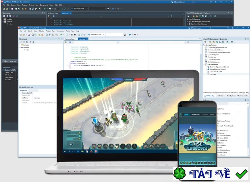
Task: Close main.cpp tab in dark editor
Action: [x=70, y=13]
